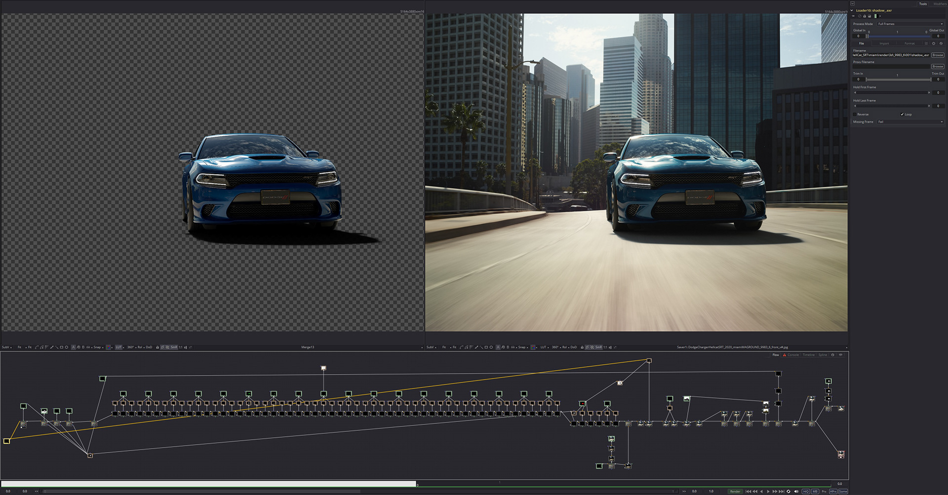Screen dimensions: 948x495
Task: Click the rewind button in transport controls
Action: pos(755,492)
